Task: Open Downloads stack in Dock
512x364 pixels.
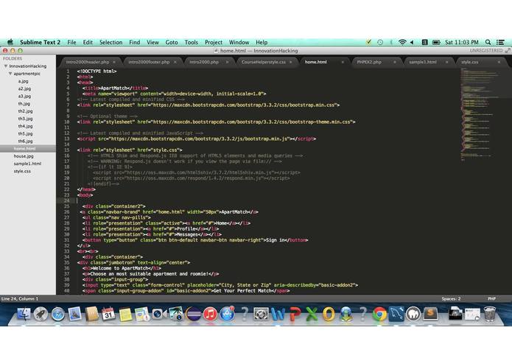Action: [x=455, y=314]
